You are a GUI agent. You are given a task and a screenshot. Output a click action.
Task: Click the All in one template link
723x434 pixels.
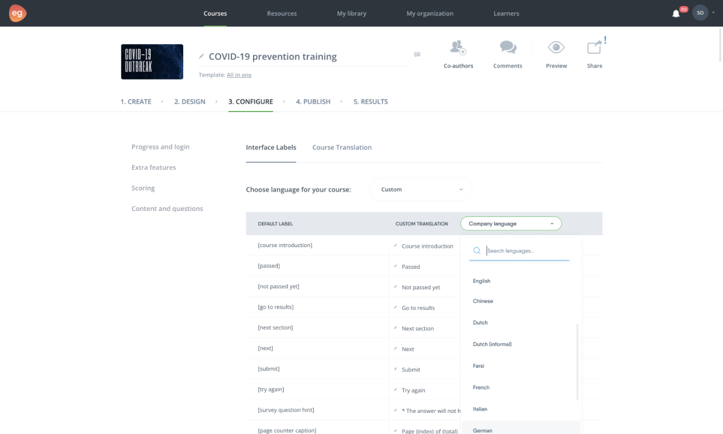coord(239,75)
